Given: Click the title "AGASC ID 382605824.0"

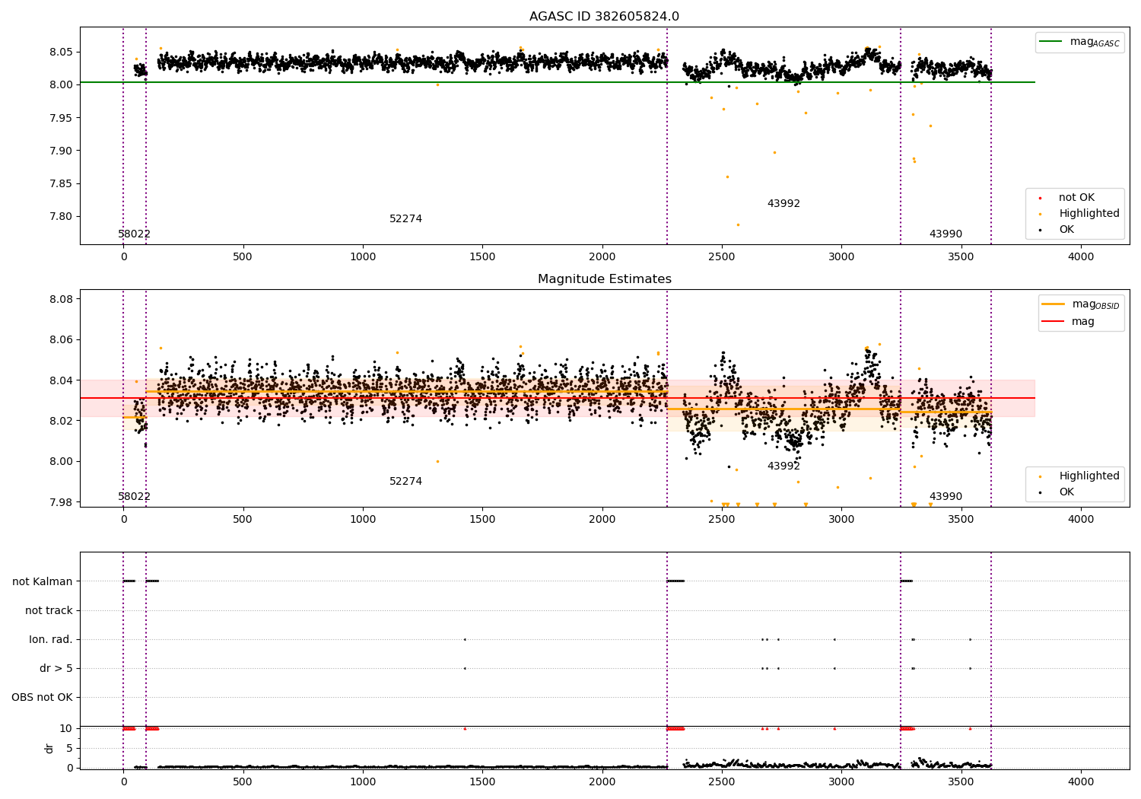Looking at the screenshot, I should 604,17.
